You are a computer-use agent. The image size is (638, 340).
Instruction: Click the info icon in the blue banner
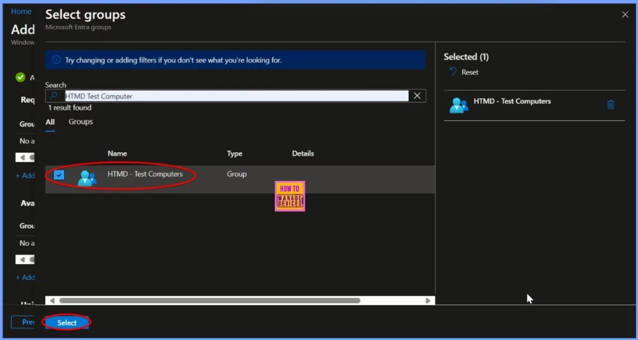pyautogui.click(x=57, y=61)
